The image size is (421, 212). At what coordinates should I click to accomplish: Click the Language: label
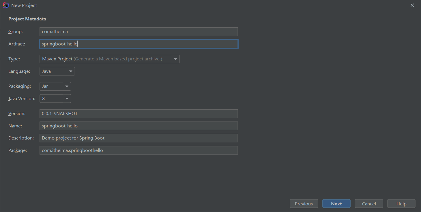19,71
